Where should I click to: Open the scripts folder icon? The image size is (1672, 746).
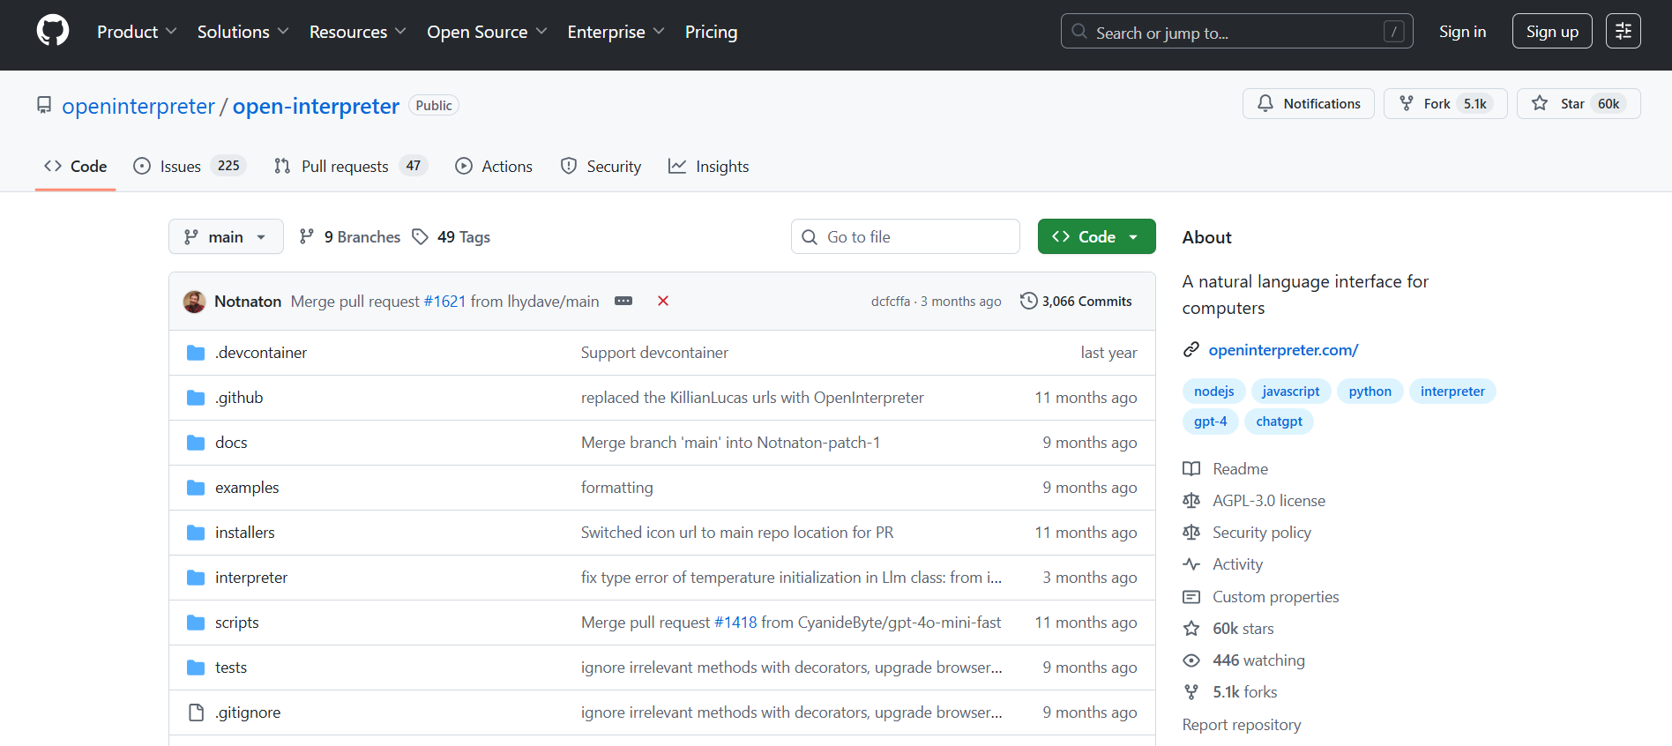196,623
